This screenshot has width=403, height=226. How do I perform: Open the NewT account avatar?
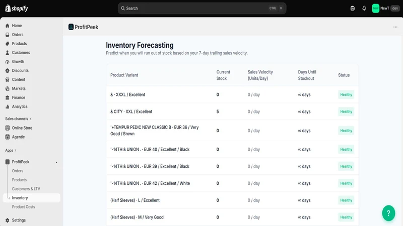[375, 8]
